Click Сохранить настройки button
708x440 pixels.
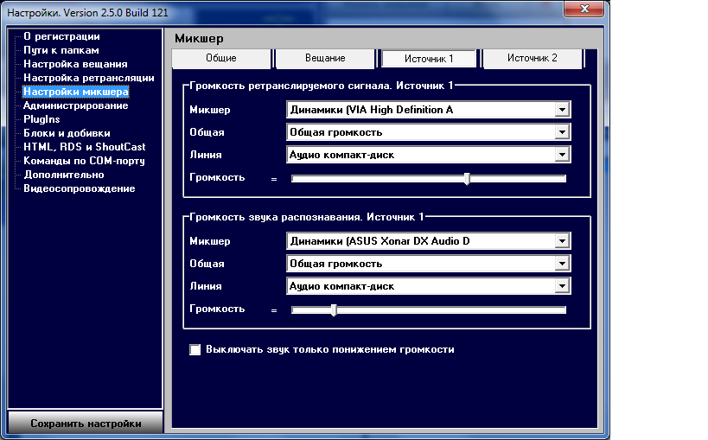[85, 424]
